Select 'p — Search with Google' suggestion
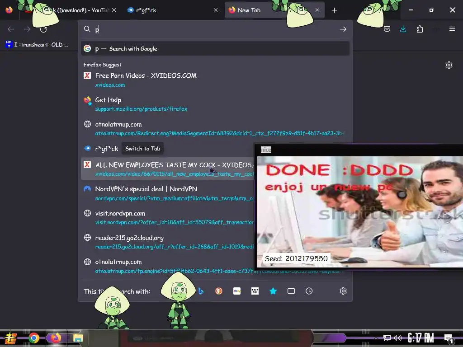This screenshot has width=463, height=347. [x=215, y=49]
